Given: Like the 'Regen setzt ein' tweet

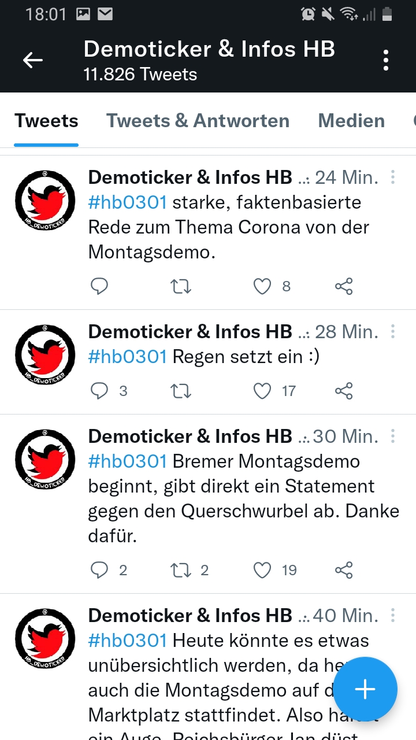Looking at the screenshot, I should coord(262,391).
